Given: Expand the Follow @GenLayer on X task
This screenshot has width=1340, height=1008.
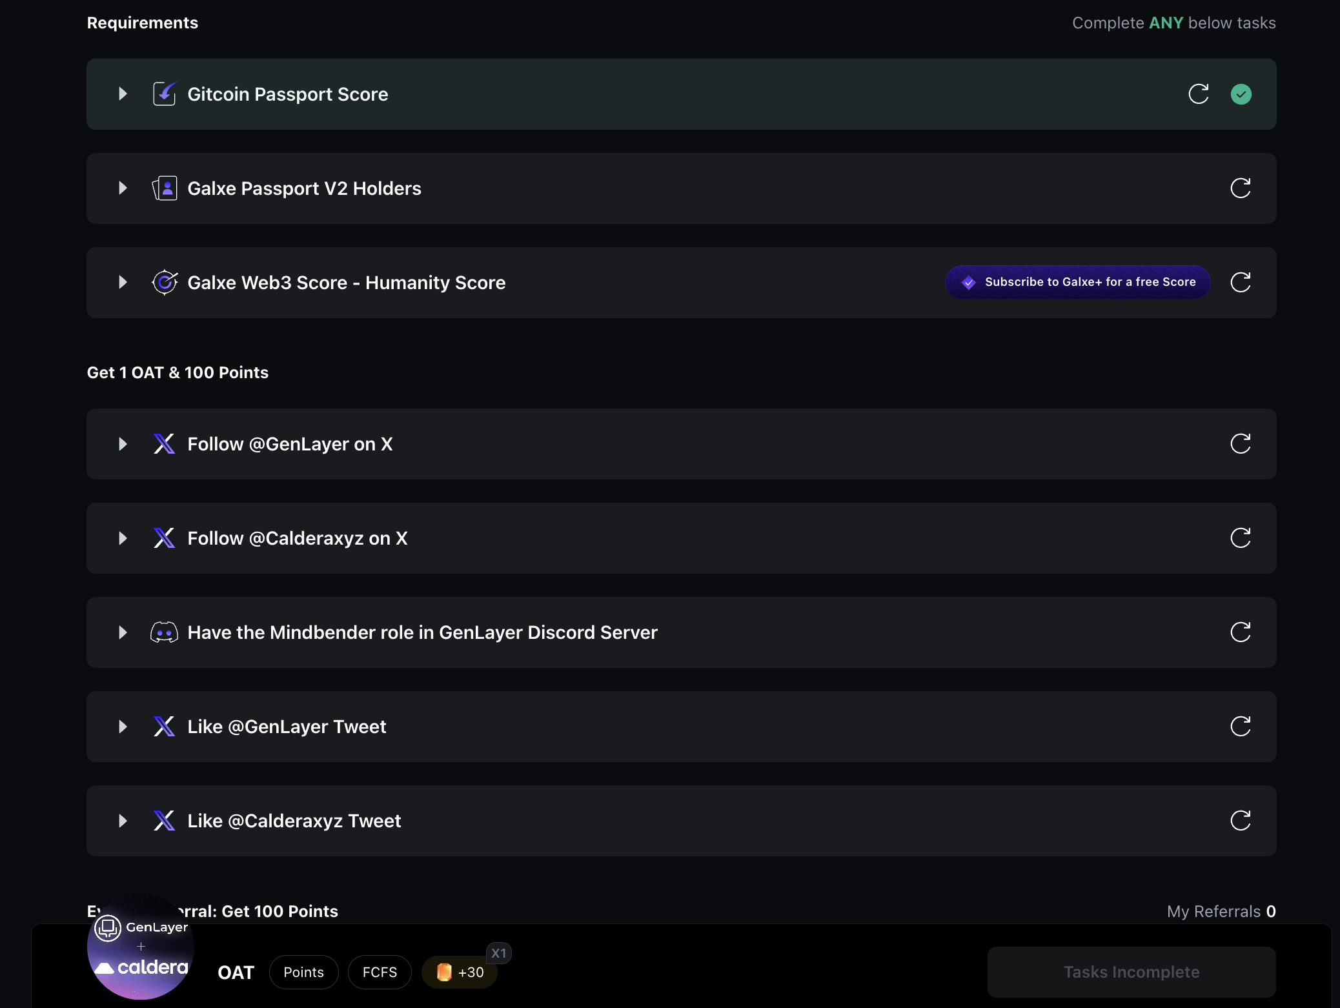Looking at the screenshot, I should coord(123,444).
